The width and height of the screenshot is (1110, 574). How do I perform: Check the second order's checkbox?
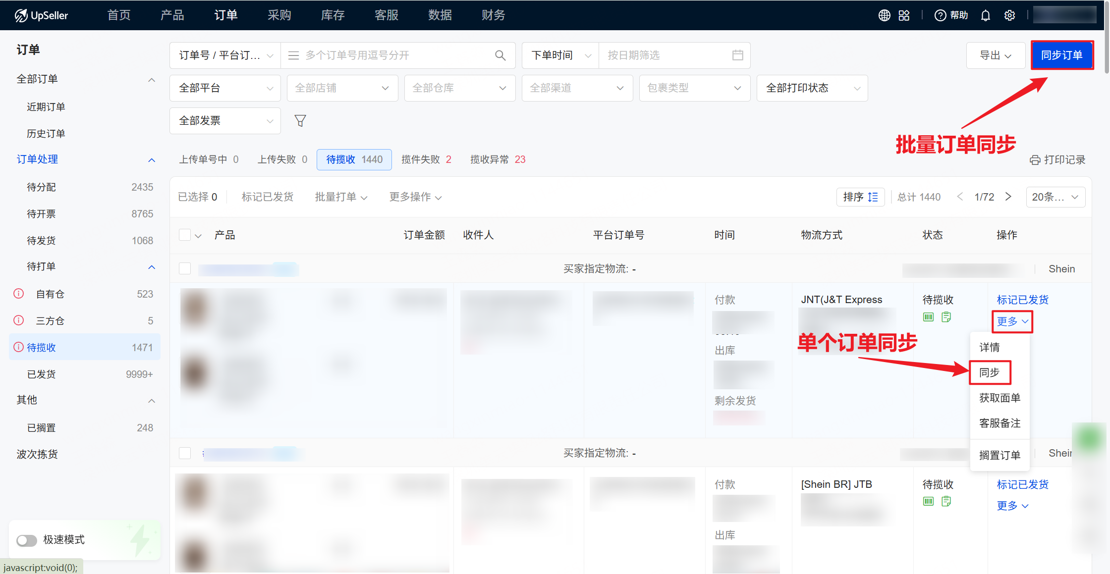pyautogui.click(x=185, y=453)
